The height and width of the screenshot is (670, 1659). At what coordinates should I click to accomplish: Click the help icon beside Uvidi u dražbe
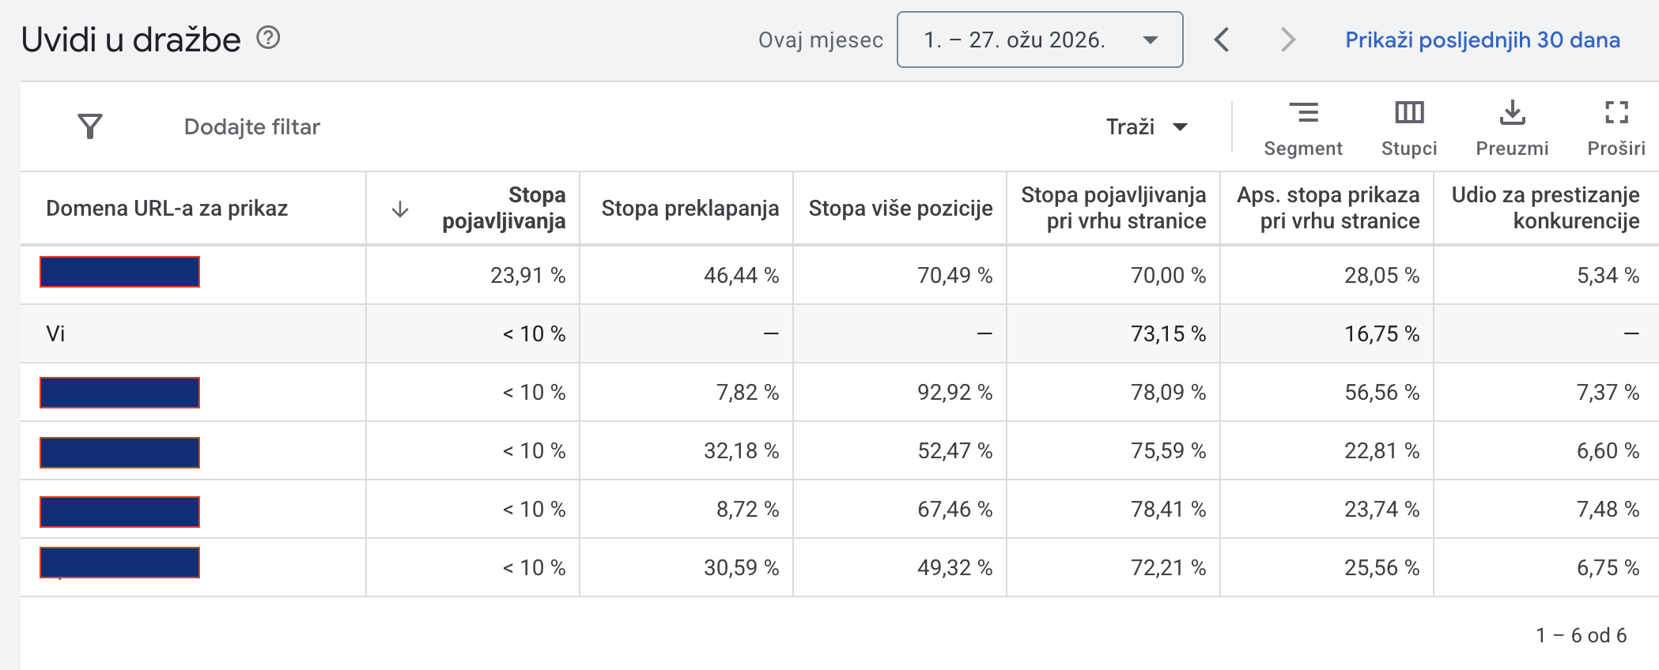point(268,38)
